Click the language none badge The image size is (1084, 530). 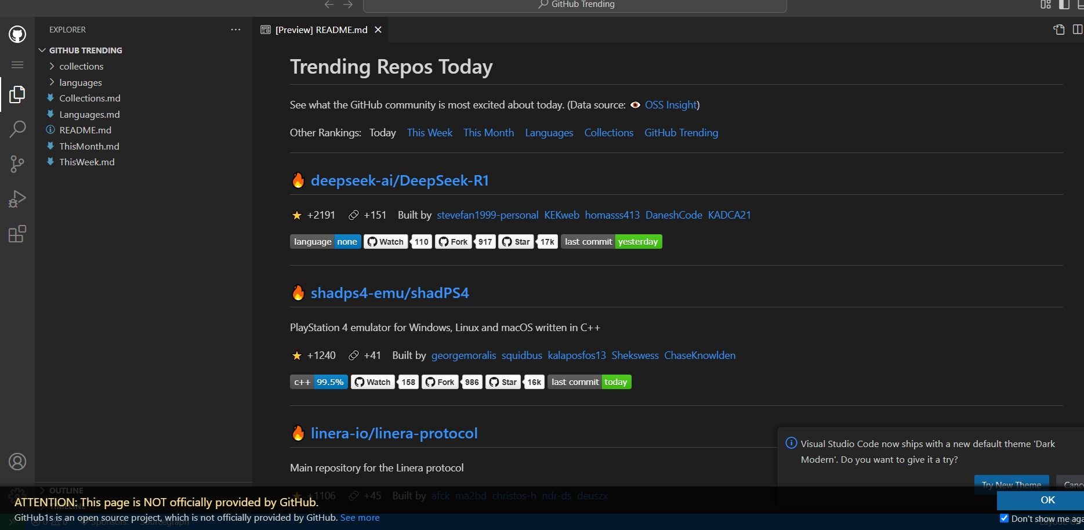tap(325, 242)
